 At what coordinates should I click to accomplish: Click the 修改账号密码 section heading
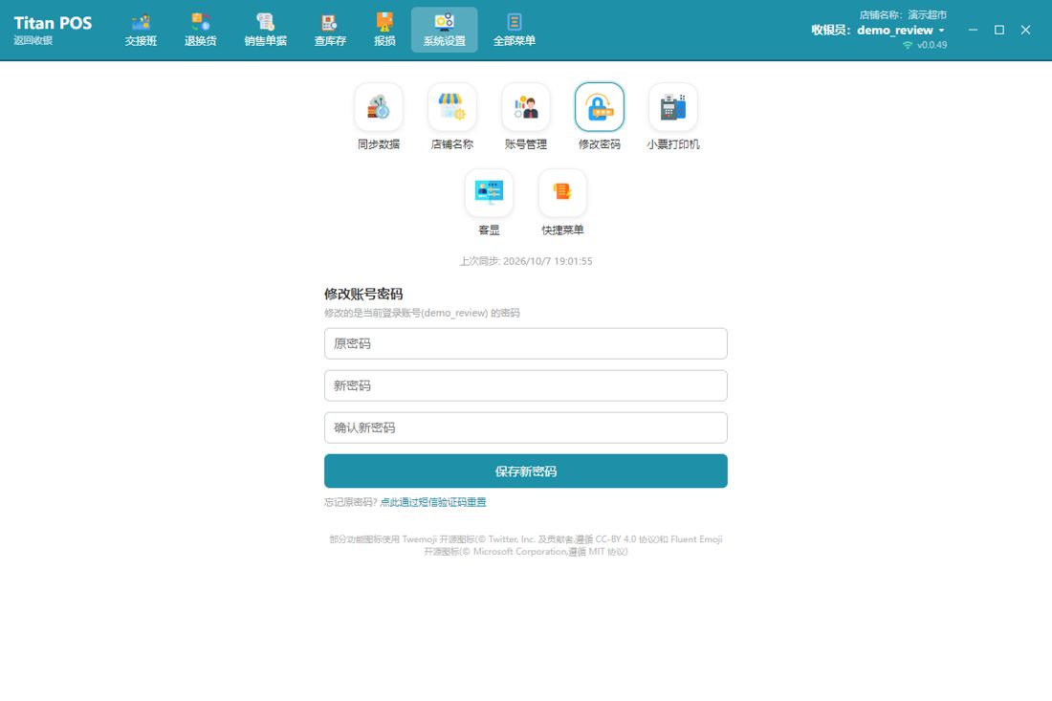pos(363,294)
